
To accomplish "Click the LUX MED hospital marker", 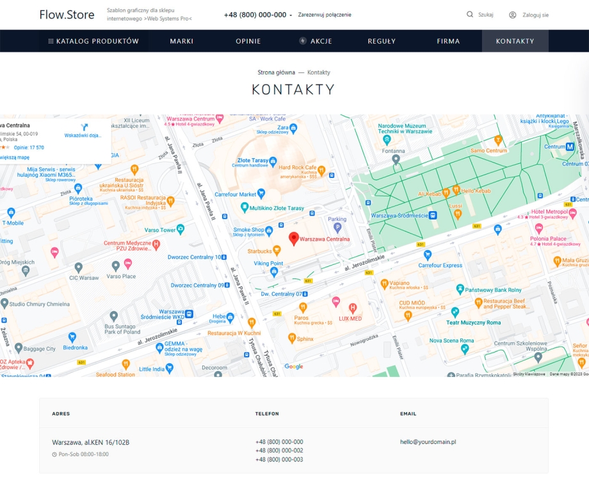I will pyautogui.click(x=352, y=308).
